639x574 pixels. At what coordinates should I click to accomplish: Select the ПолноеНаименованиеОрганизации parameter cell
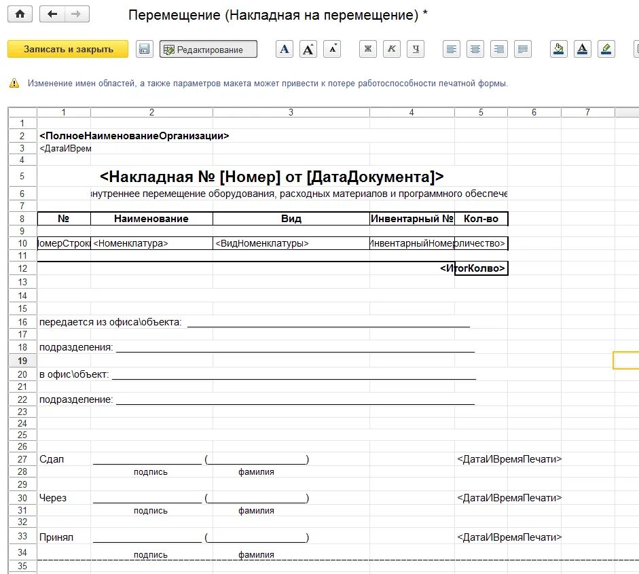134,136
